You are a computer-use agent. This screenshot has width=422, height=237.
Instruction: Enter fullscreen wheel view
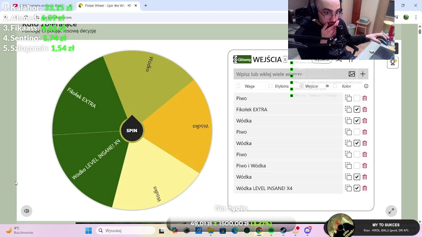pos(391,211)
